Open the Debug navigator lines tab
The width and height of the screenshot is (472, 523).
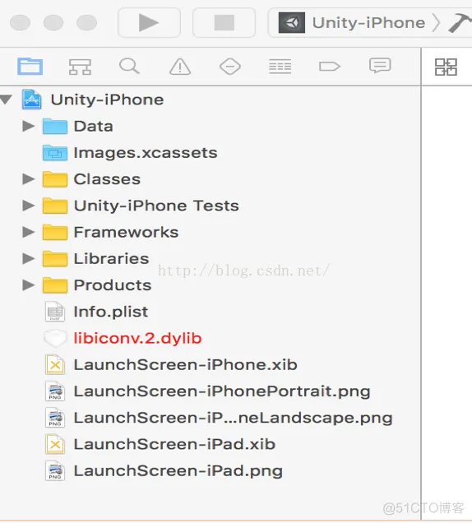click(x=280, y=67)
